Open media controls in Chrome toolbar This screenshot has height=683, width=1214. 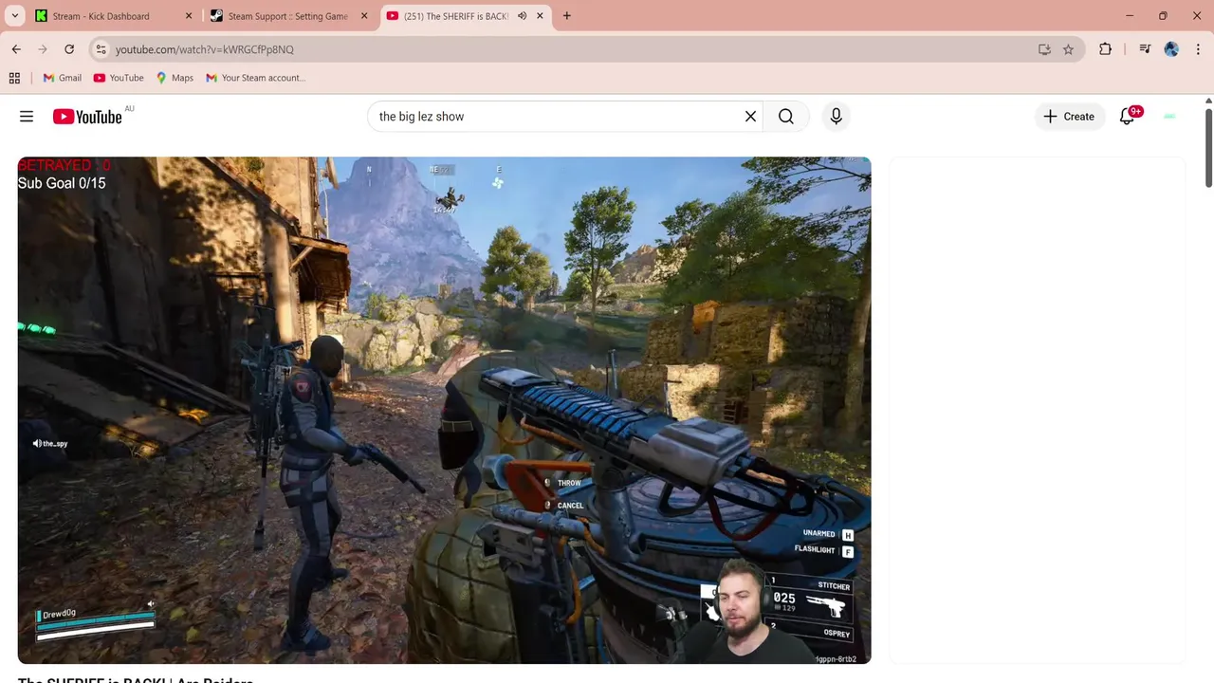click(x=1145, y=49)
